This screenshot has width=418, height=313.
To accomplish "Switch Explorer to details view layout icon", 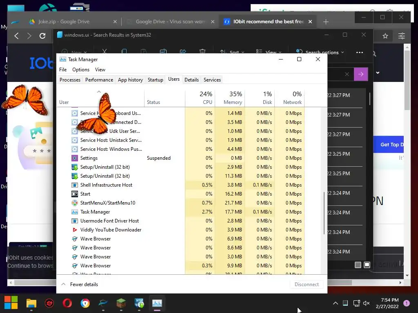I will pos(358,265).
